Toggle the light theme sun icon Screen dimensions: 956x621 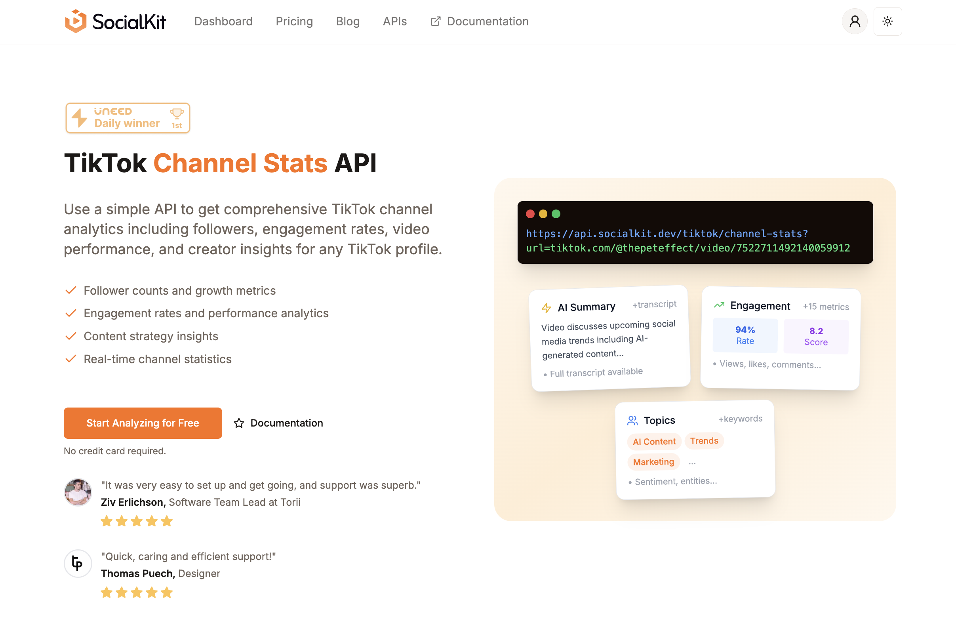pyautogui.click(x=888, y=21)
